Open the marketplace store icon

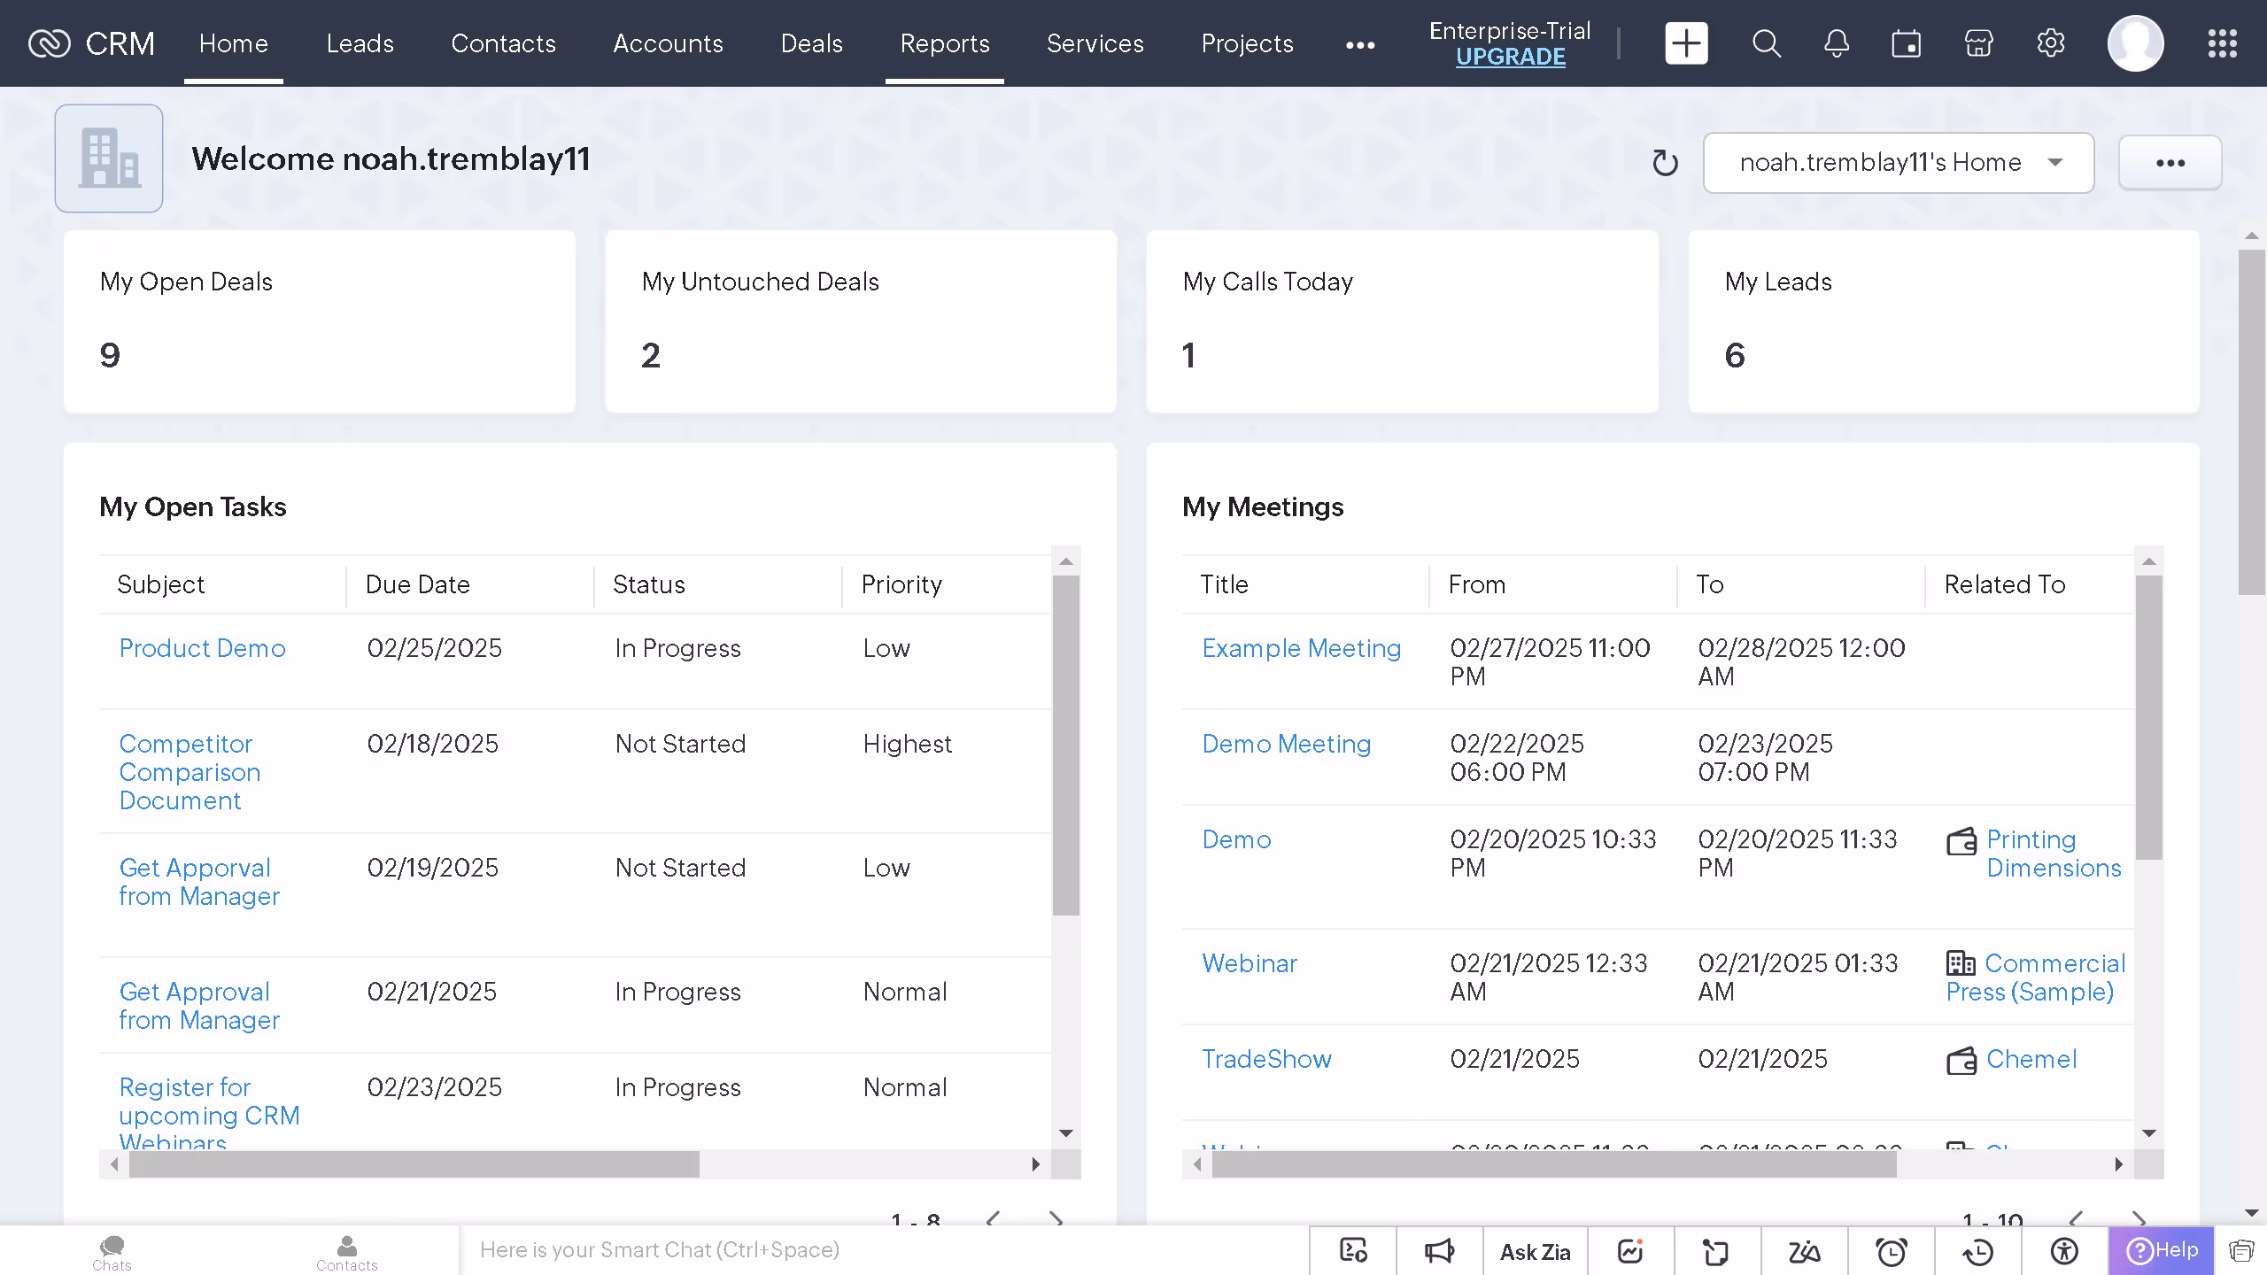(x=1978, y=43)
